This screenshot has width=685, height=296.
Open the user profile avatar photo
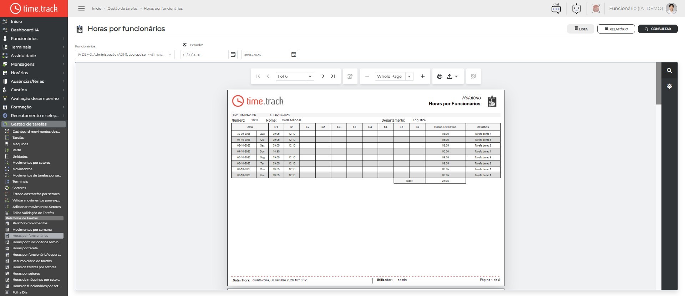(x=671, y=9)
